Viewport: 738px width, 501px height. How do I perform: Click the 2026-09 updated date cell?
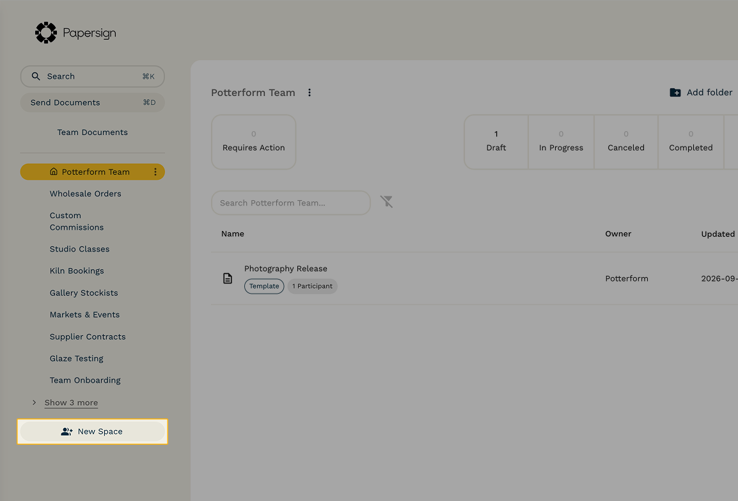(x=719, y=279)
